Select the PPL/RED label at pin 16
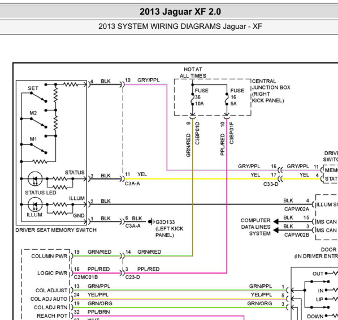 point(99,269)
